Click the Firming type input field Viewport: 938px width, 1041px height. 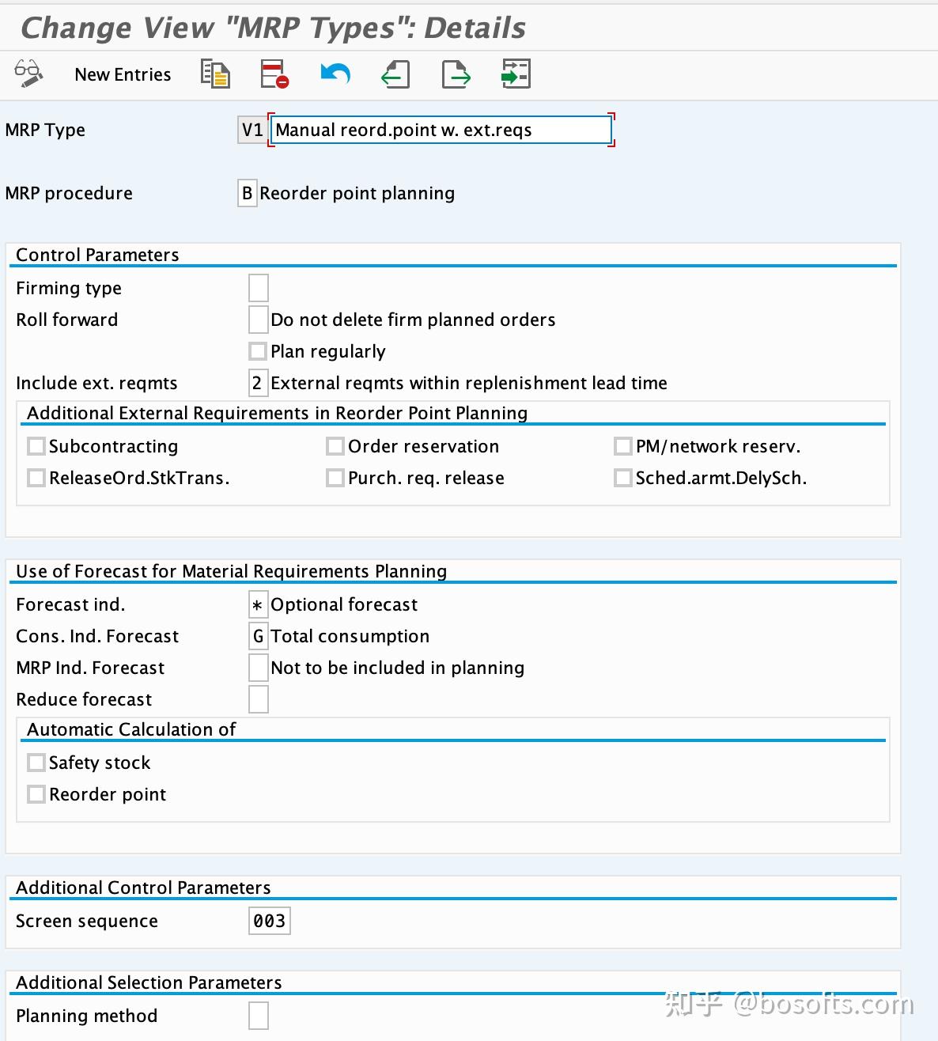[257, 287]
